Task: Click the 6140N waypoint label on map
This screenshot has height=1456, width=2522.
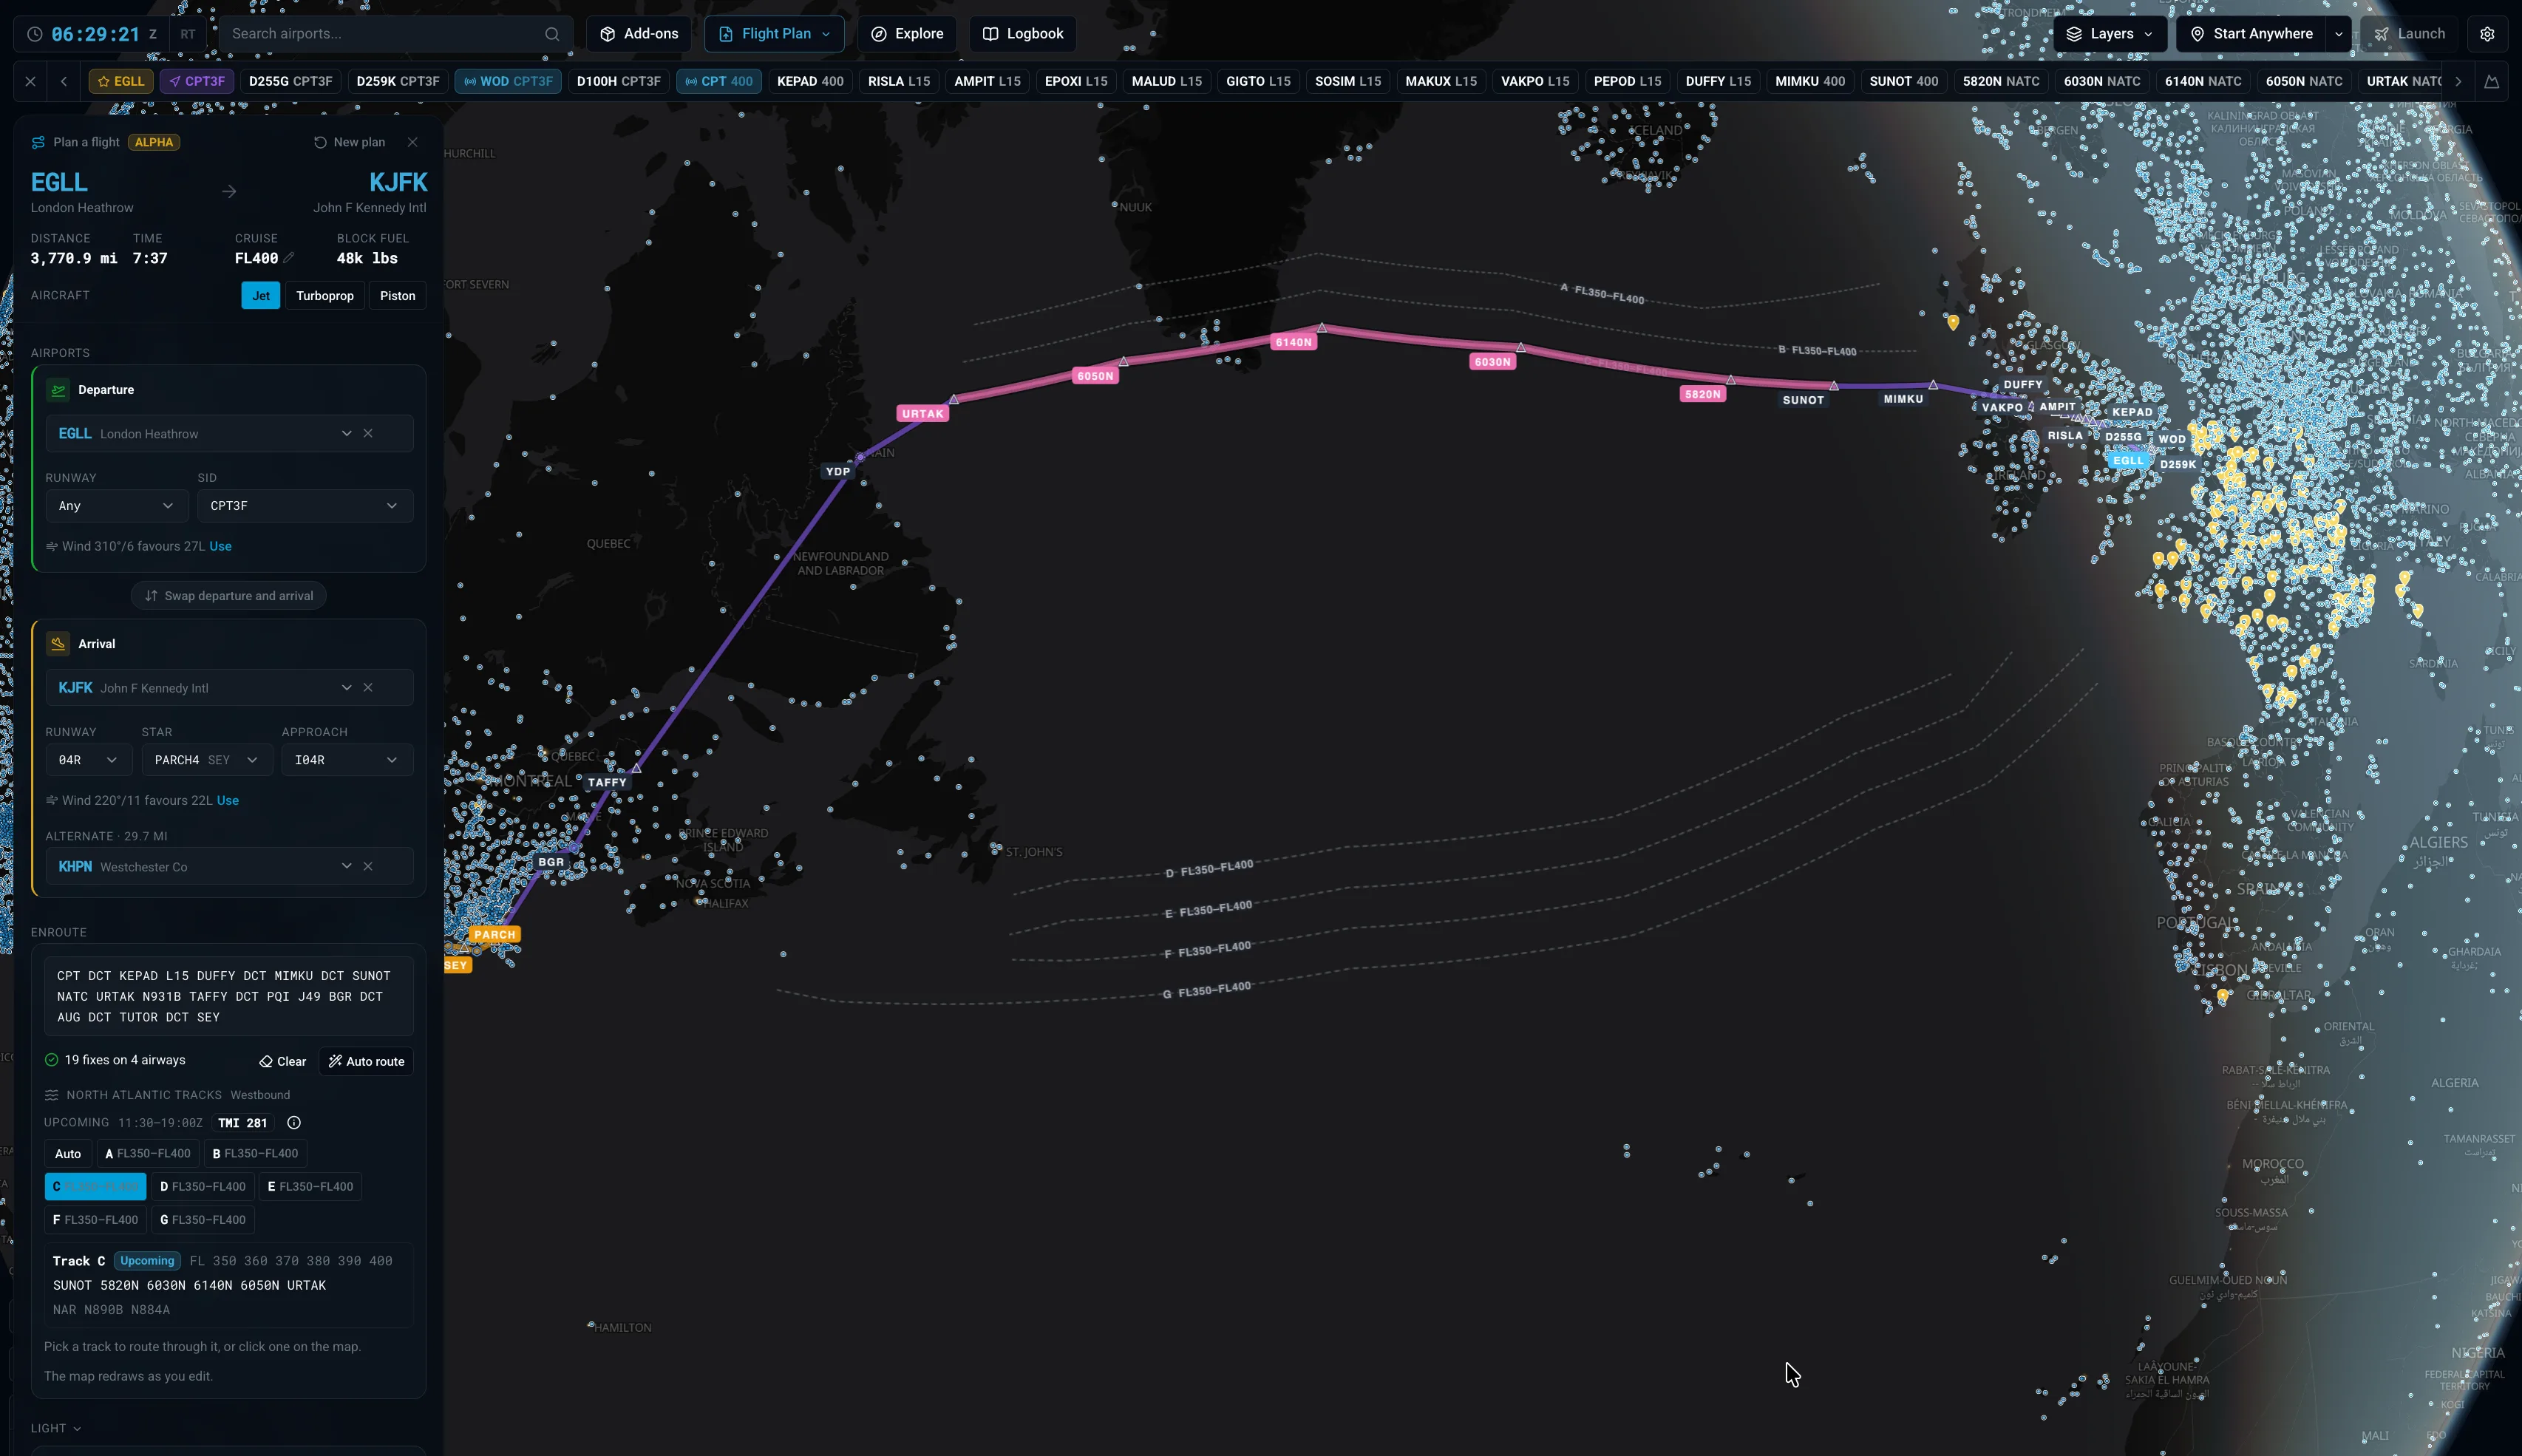Action: 1293,342
